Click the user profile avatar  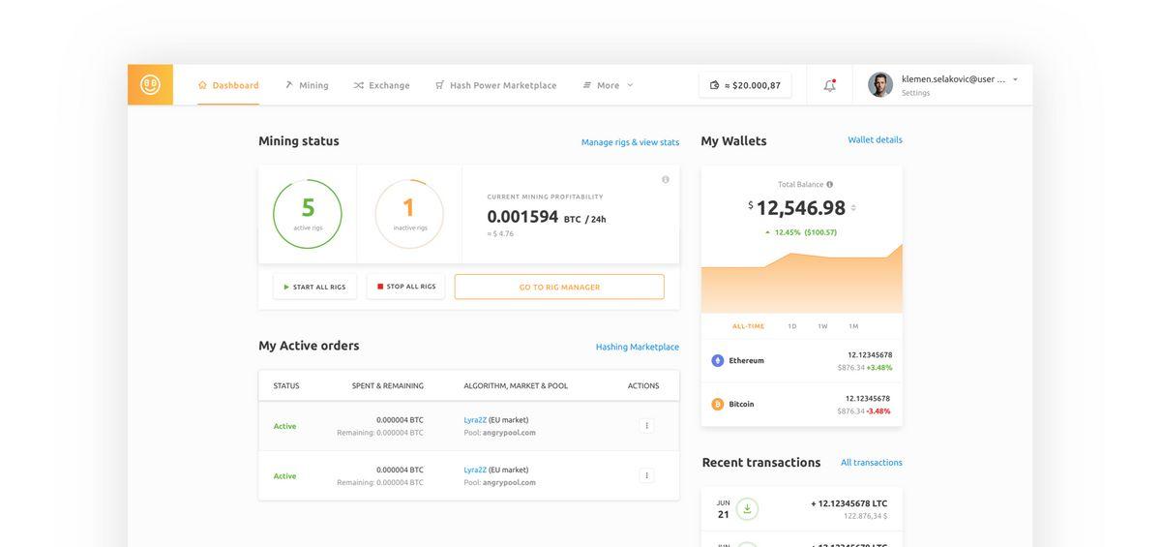(879, 85)
